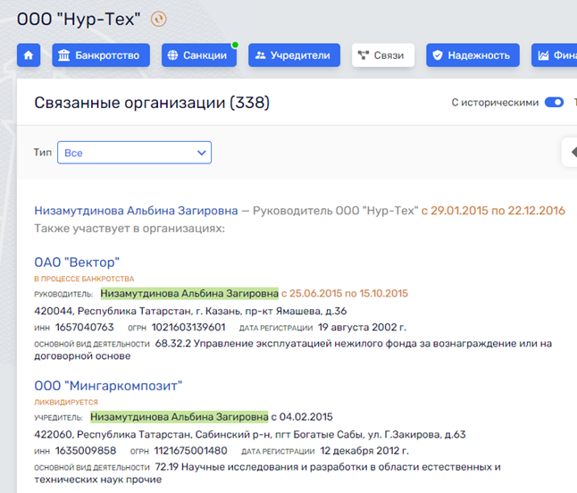Click the В ПРОЦЕССЕ БАНКРОТСТВА status label

pos(84,279)
